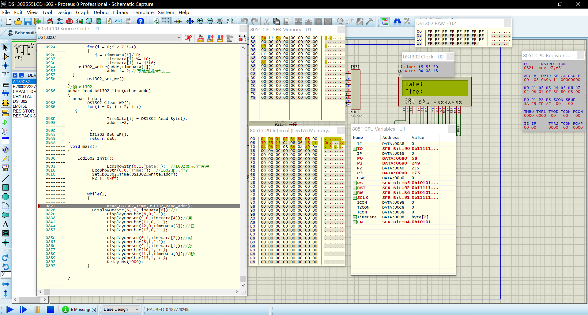Click the Zoom In magnifier icon
Image resolution: width=588 pixels, height=315 pixels.
pos(200,21)
